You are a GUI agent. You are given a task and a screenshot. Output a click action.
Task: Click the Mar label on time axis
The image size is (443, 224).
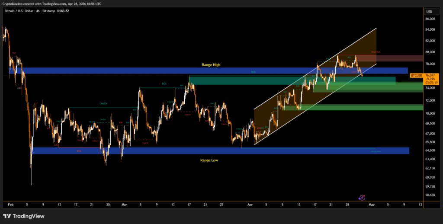[x=125, y=205]
